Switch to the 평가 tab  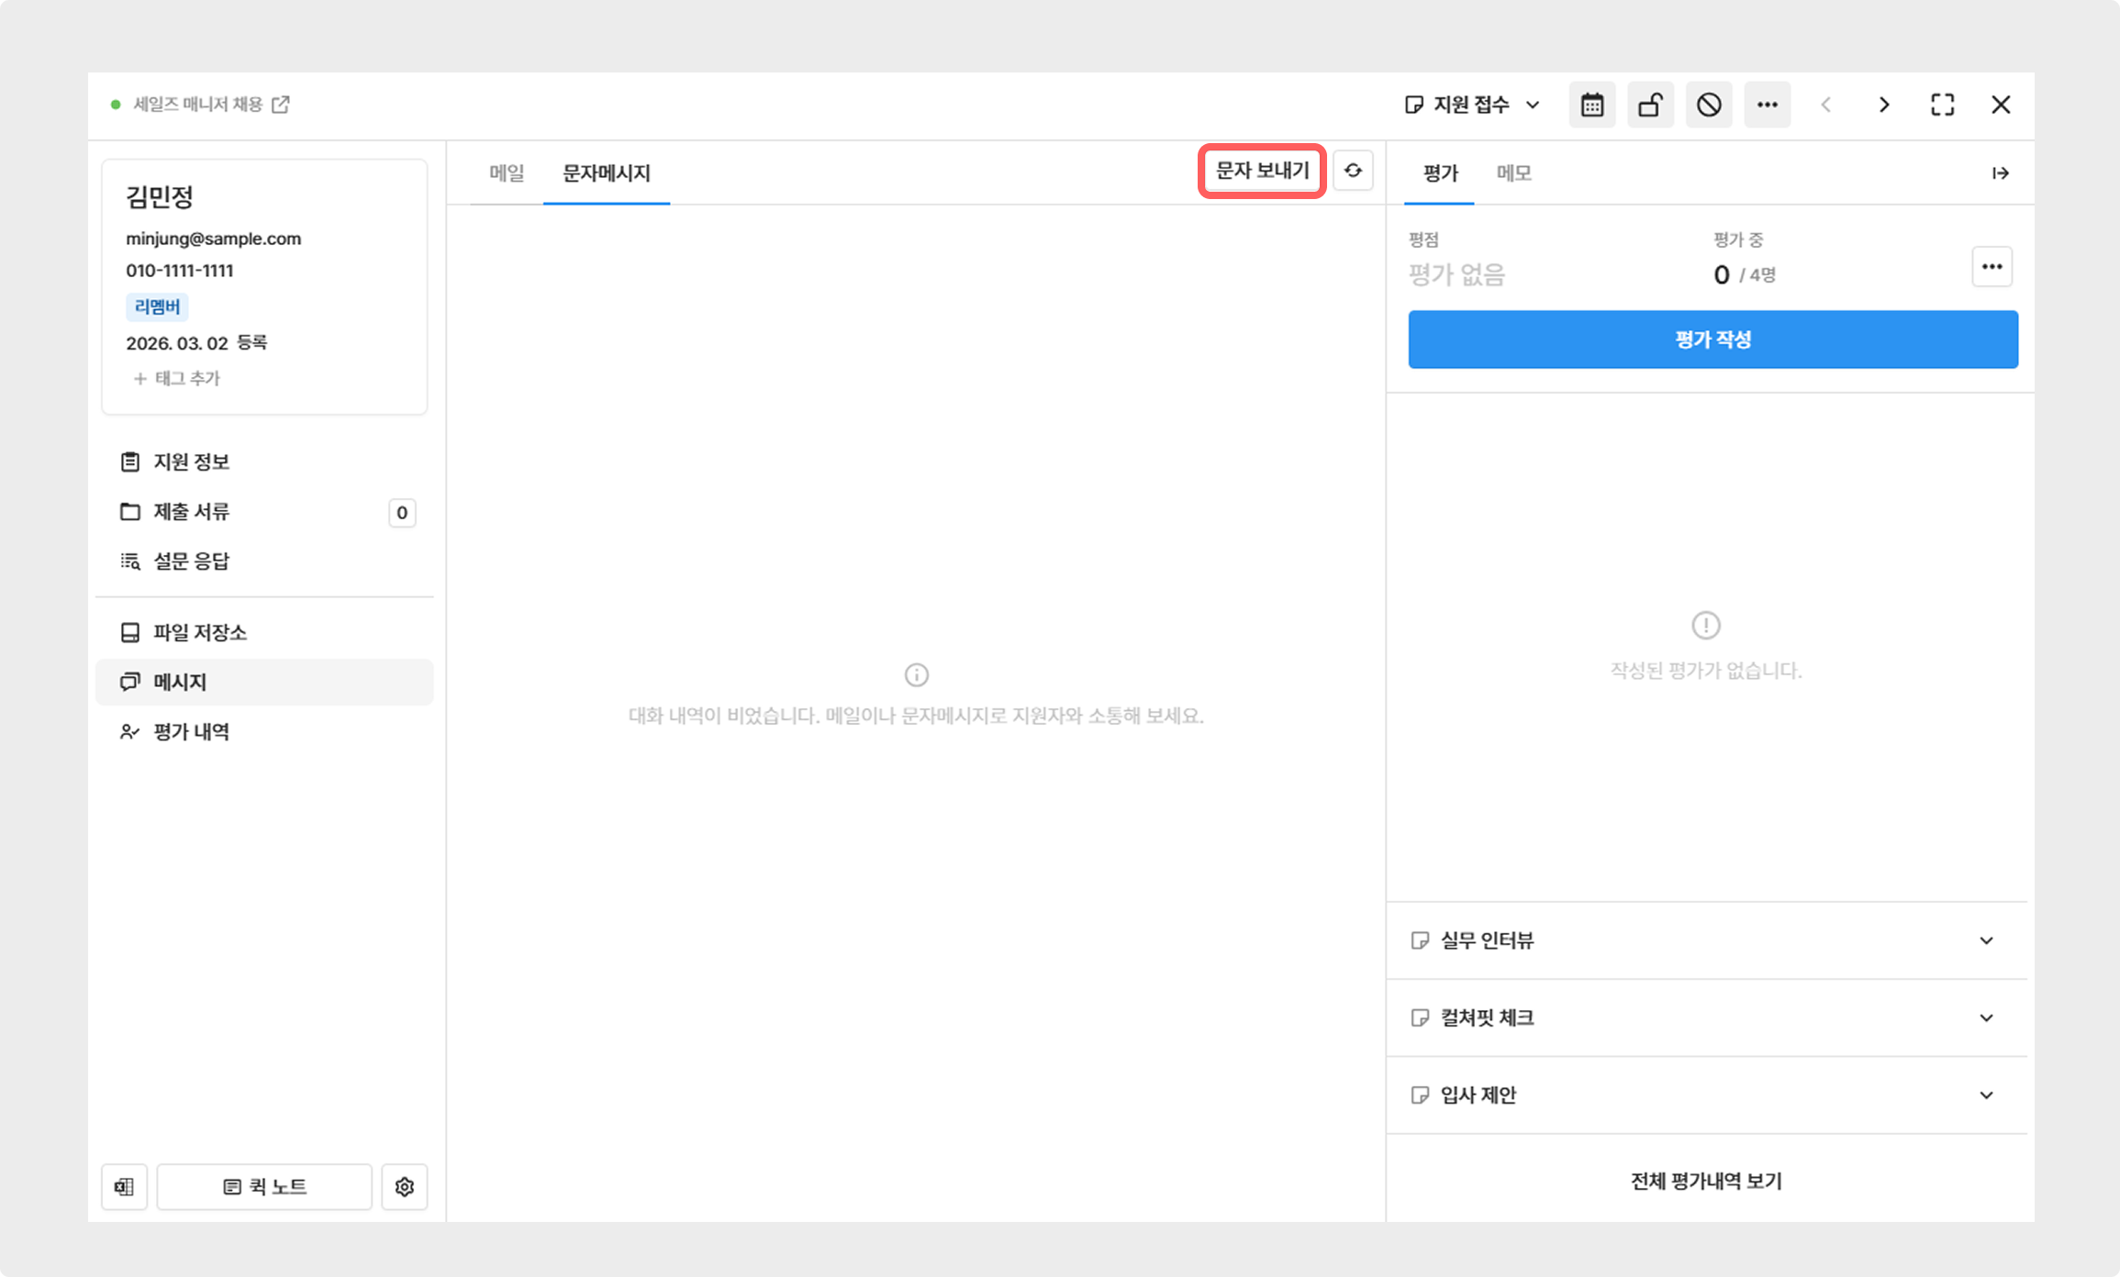pos(1440,172)
